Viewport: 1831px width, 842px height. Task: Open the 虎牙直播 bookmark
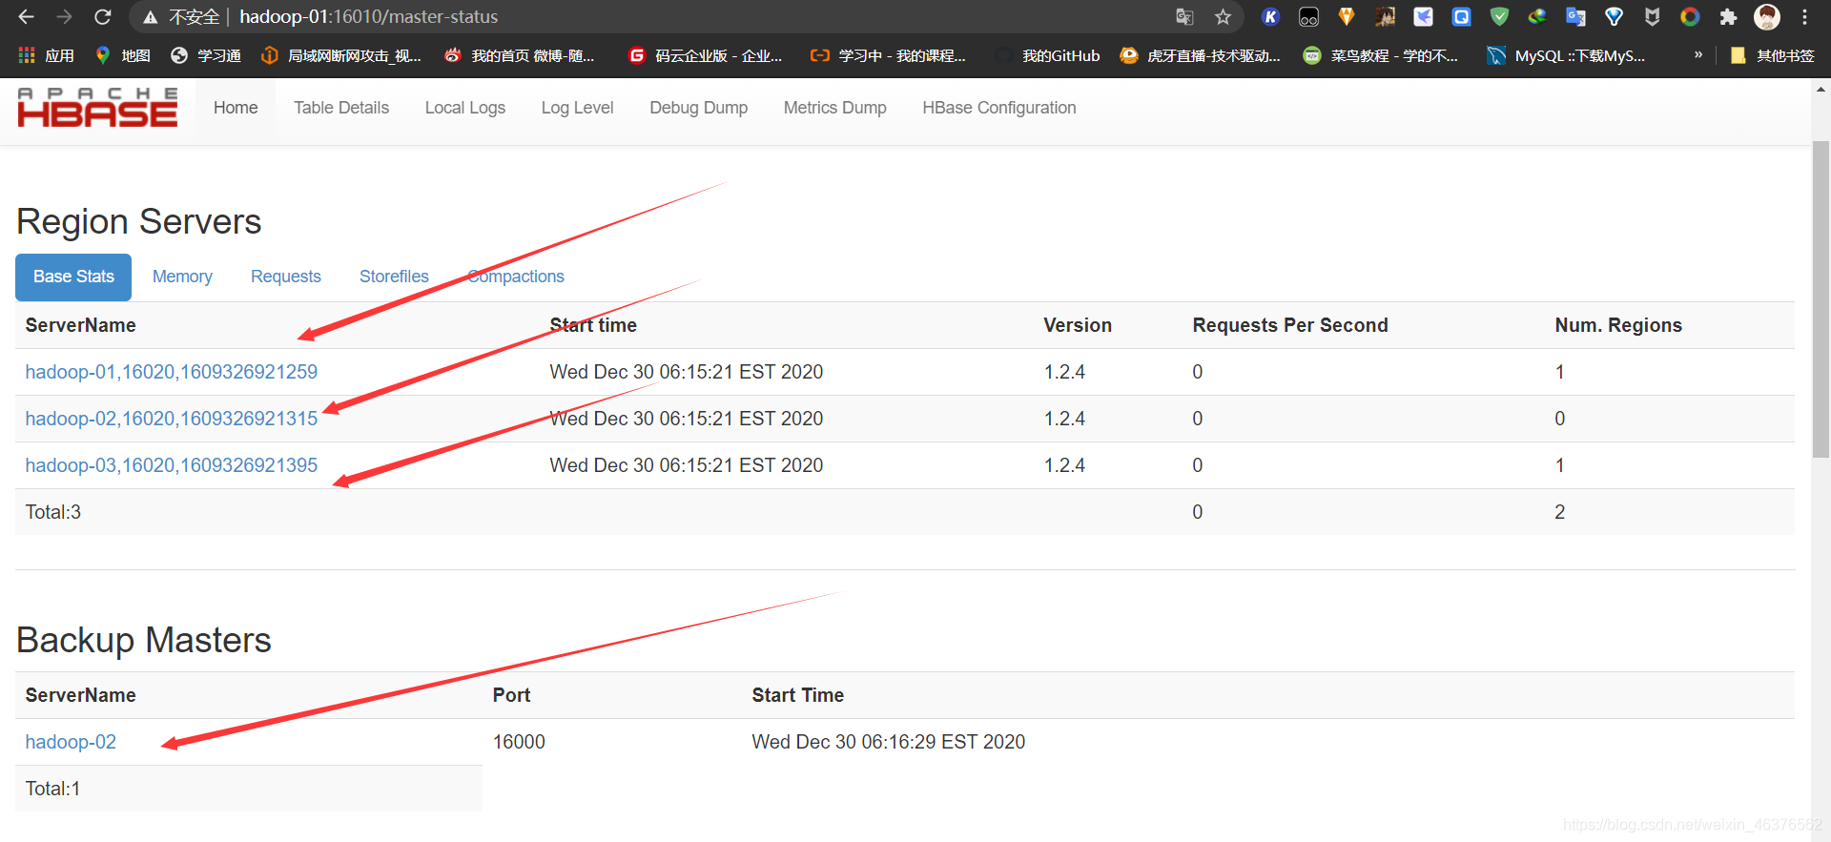click(x=1200, y=56)
